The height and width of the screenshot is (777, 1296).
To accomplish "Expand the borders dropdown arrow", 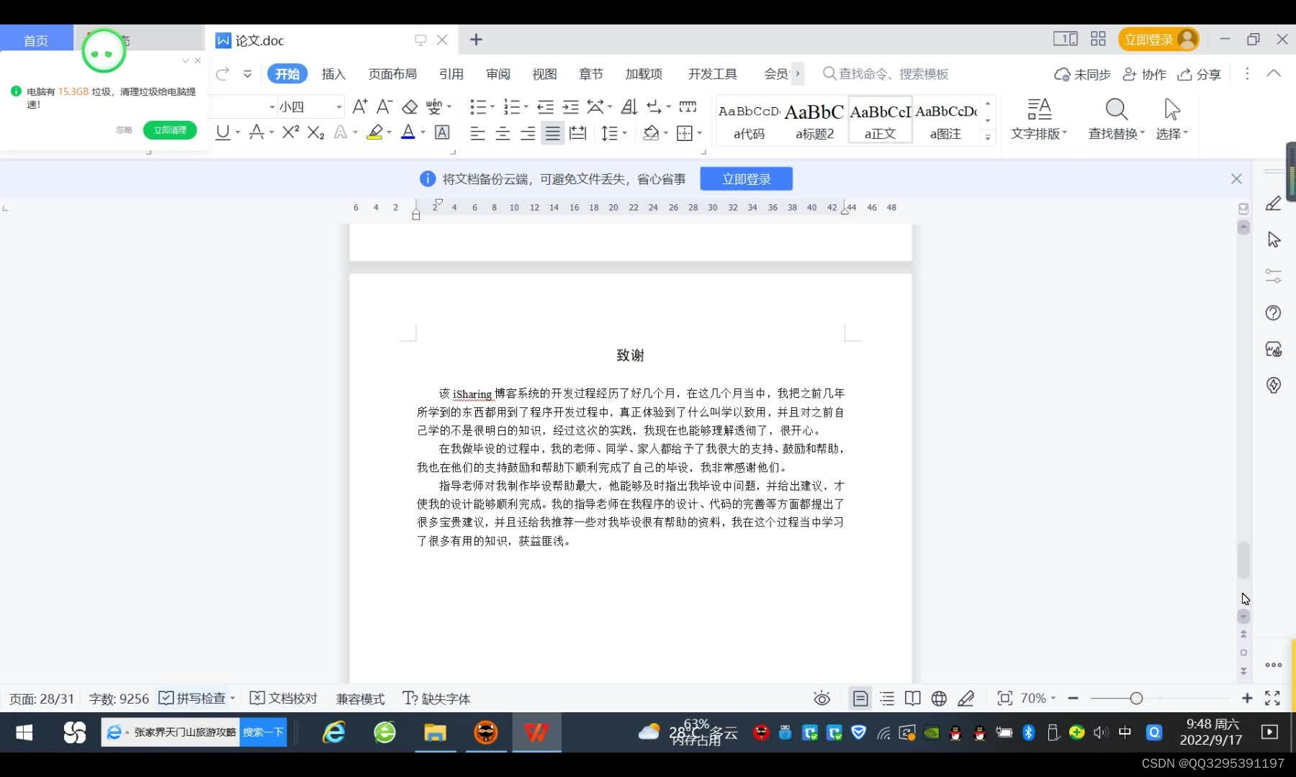I will [x=700, y=133].
